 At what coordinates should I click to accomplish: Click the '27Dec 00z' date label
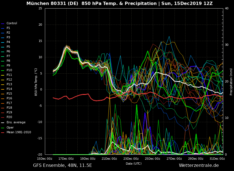coord(174,159)
